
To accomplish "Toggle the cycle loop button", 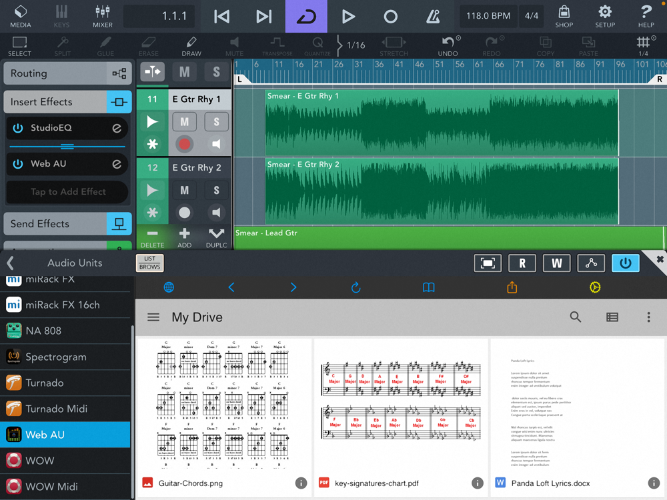I will tap(306, 17).
